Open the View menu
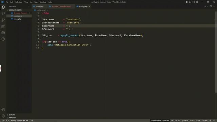The image size is (217, 122). pos(26,2)
